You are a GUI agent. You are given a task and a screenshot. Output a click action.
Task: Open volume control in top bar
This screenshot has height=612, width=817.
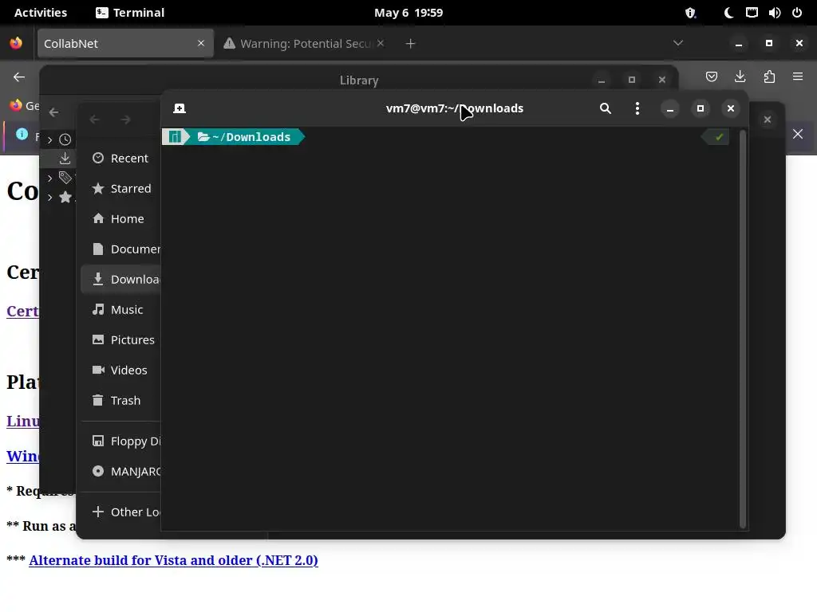774,13
